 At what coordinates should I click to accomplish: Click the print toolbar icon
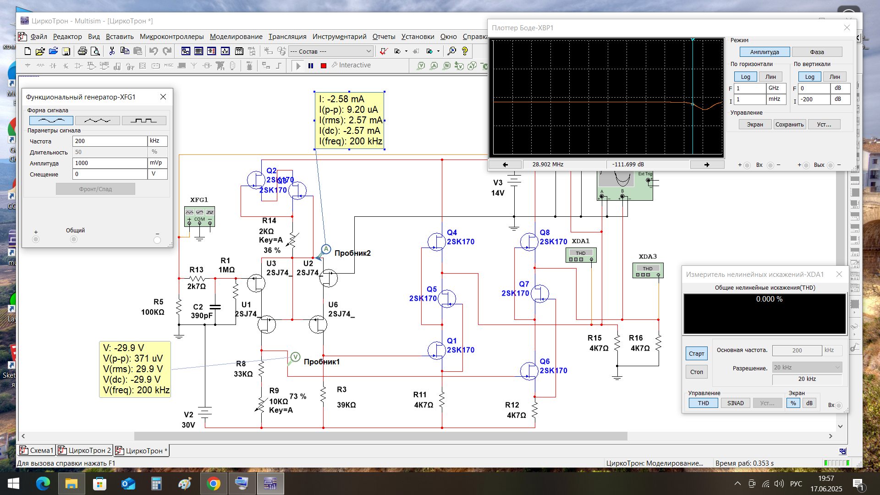coord(82,51)
